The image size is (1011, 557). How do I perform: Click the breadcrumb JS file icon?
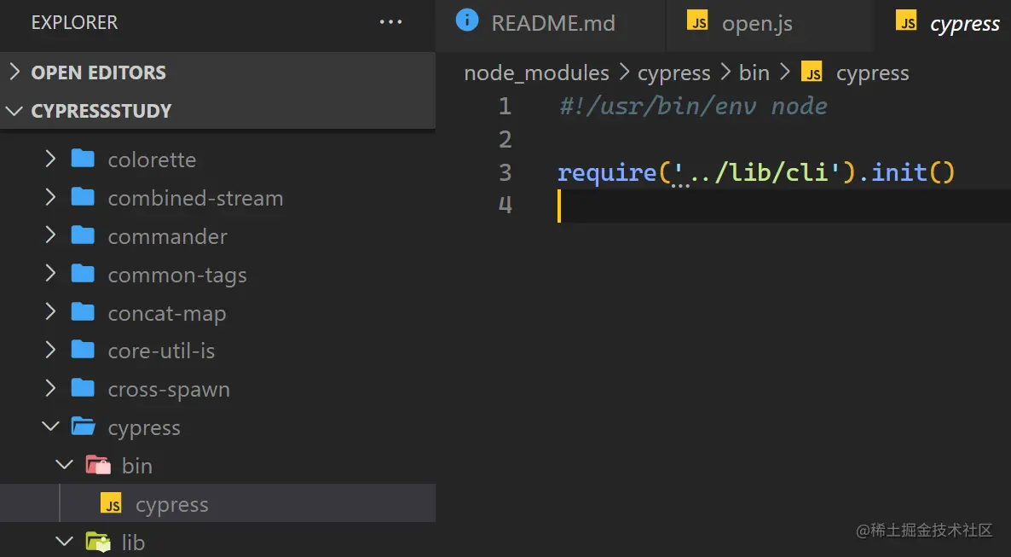tap(812, 72)
